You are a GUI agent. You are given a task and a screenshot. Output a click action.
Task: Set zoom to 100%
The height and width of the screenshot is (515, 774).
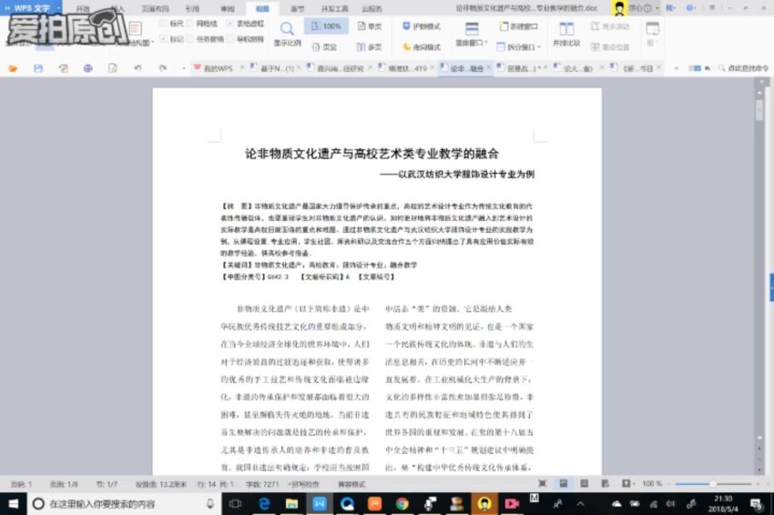(x=326, y=25)
